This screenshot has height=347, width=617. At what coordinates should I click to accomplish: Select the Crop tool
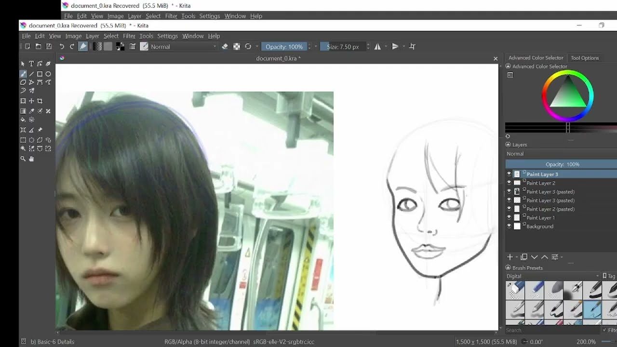pos(40,101)
